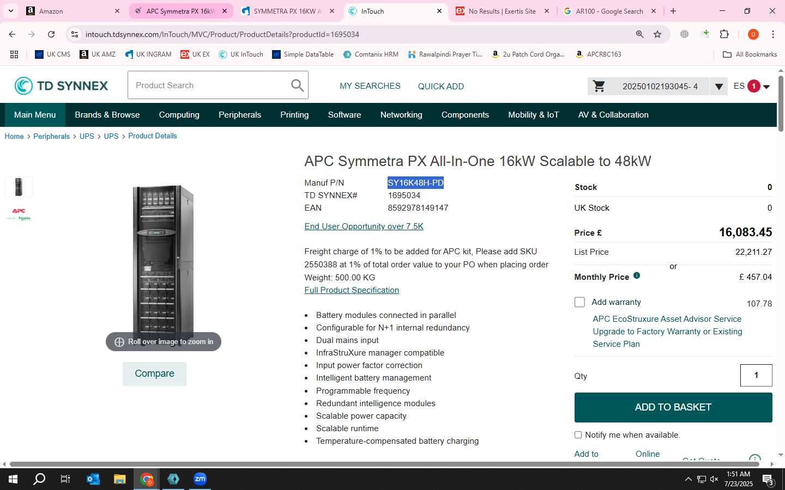The image size is (785, 490).
Task: Click the browser back arrow
Action: tap(12, 34)
